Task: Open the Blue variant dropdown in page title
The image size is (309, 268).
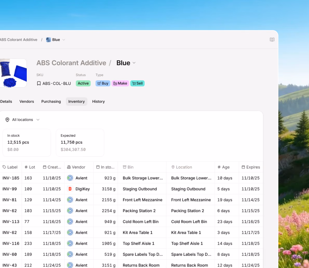Action: pos(134,63)
